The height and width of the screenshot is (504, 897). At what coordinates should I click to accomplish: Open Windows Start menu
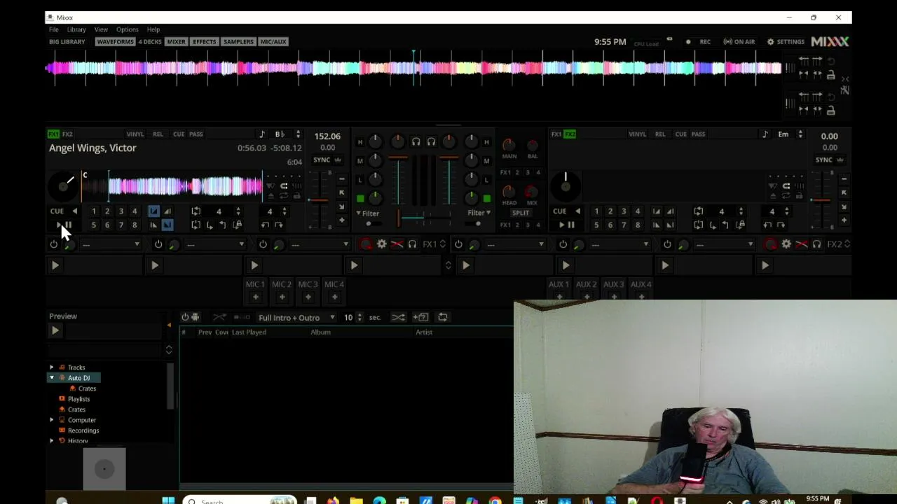168,500
